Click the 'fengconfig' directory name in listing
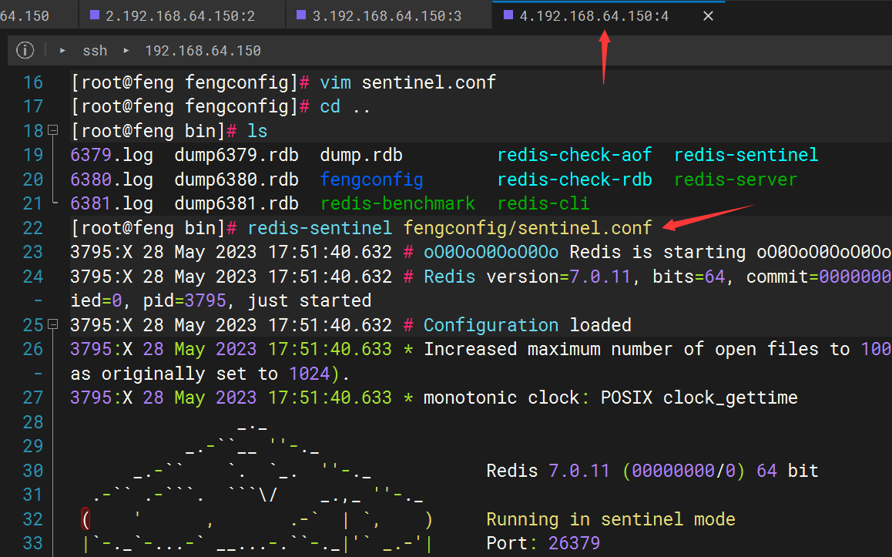This screenshot has height=557, width=892. click(x=371, y=180)
